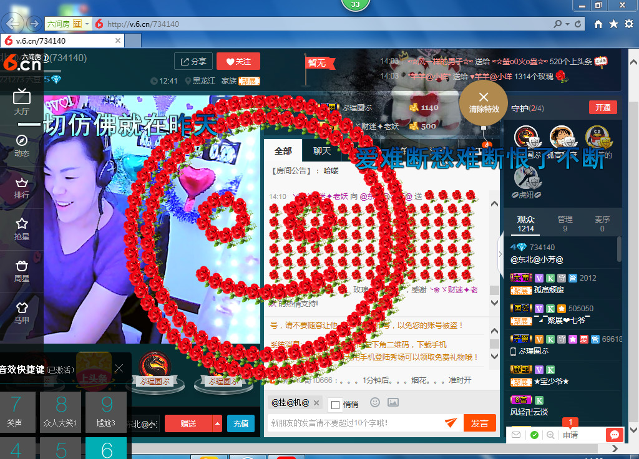
Task: Open the 六间房 certificate dropdown arrow
Action: click(87, 24)
